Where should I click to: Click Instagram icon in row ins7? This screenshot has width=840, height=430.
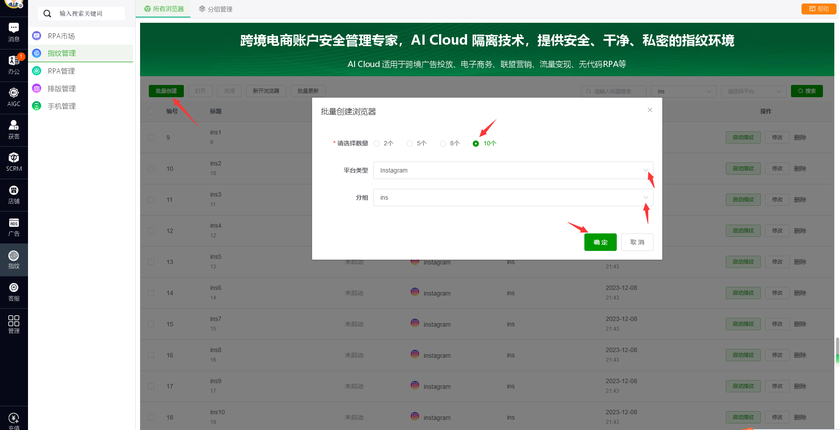tap(415, 323)
